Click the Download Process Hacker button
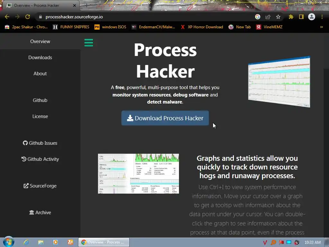 [x=165, y=118]
